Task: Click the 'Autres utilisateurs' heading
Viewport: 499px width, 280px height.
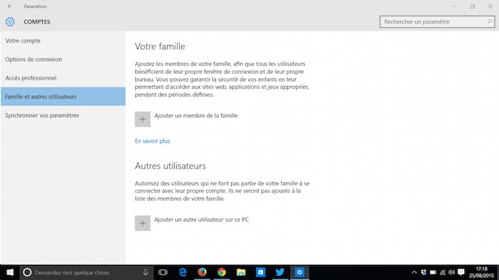Action: click(x=170, y=166)
